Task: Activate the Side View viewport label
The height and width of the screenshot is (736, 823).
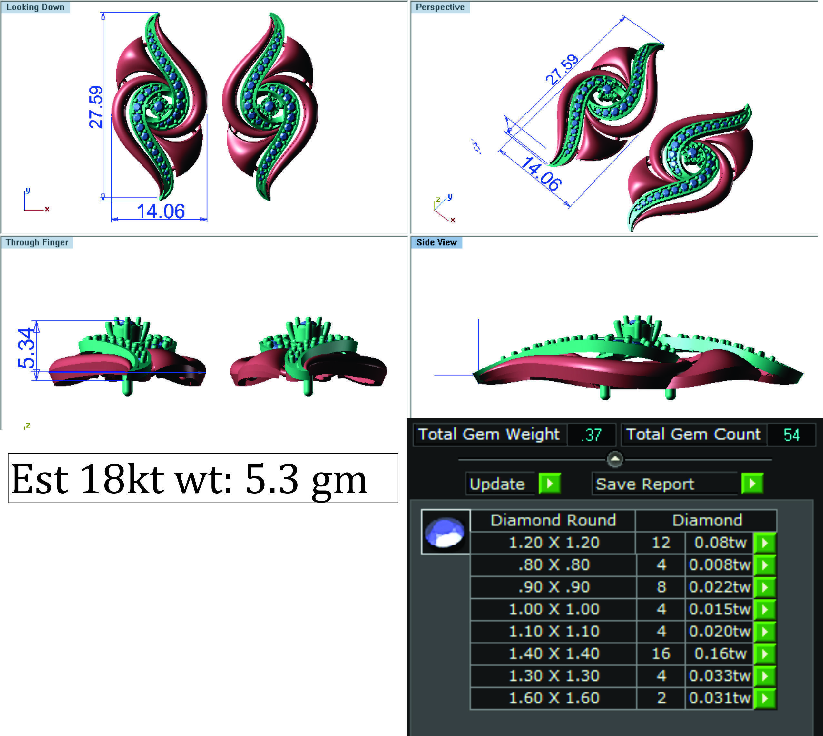Action: tap(436, 242)
